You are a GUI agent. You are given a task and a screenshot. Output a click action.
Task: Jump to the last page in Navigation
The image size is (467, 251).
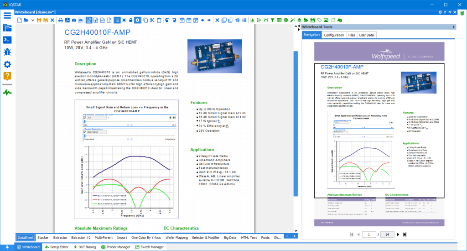click(405, 235)
